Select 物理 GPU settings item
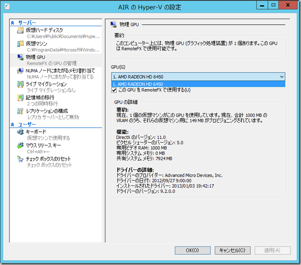The image size is (301, 265). tap(56, 60)
